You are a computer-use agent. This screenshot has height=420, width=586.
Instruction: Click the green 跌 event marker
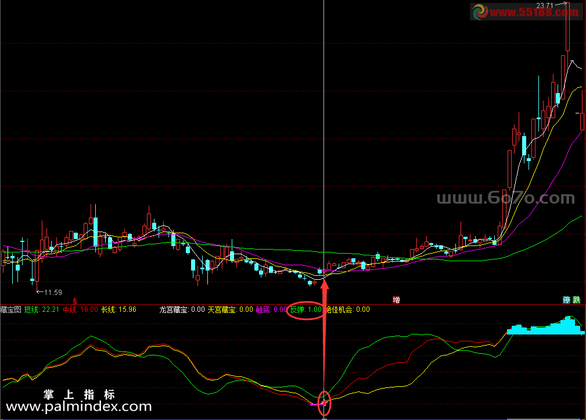pos(577,300)
